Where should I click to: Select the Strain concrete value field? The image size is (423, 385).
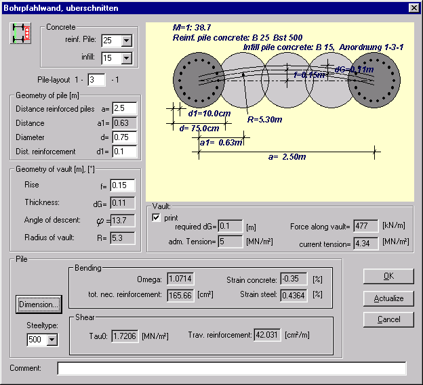coord(294,279)
